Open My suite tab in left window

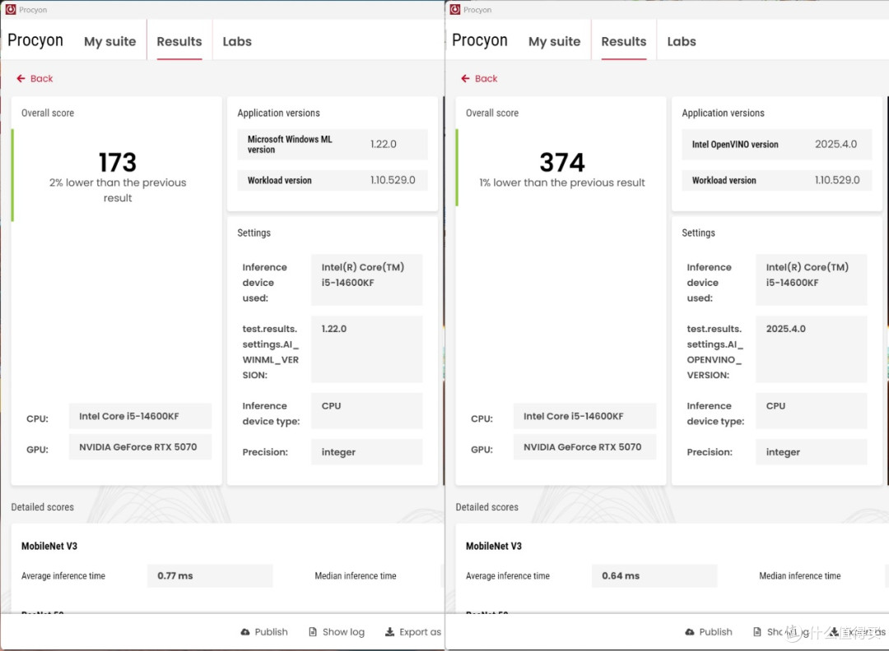click(110, 41)
